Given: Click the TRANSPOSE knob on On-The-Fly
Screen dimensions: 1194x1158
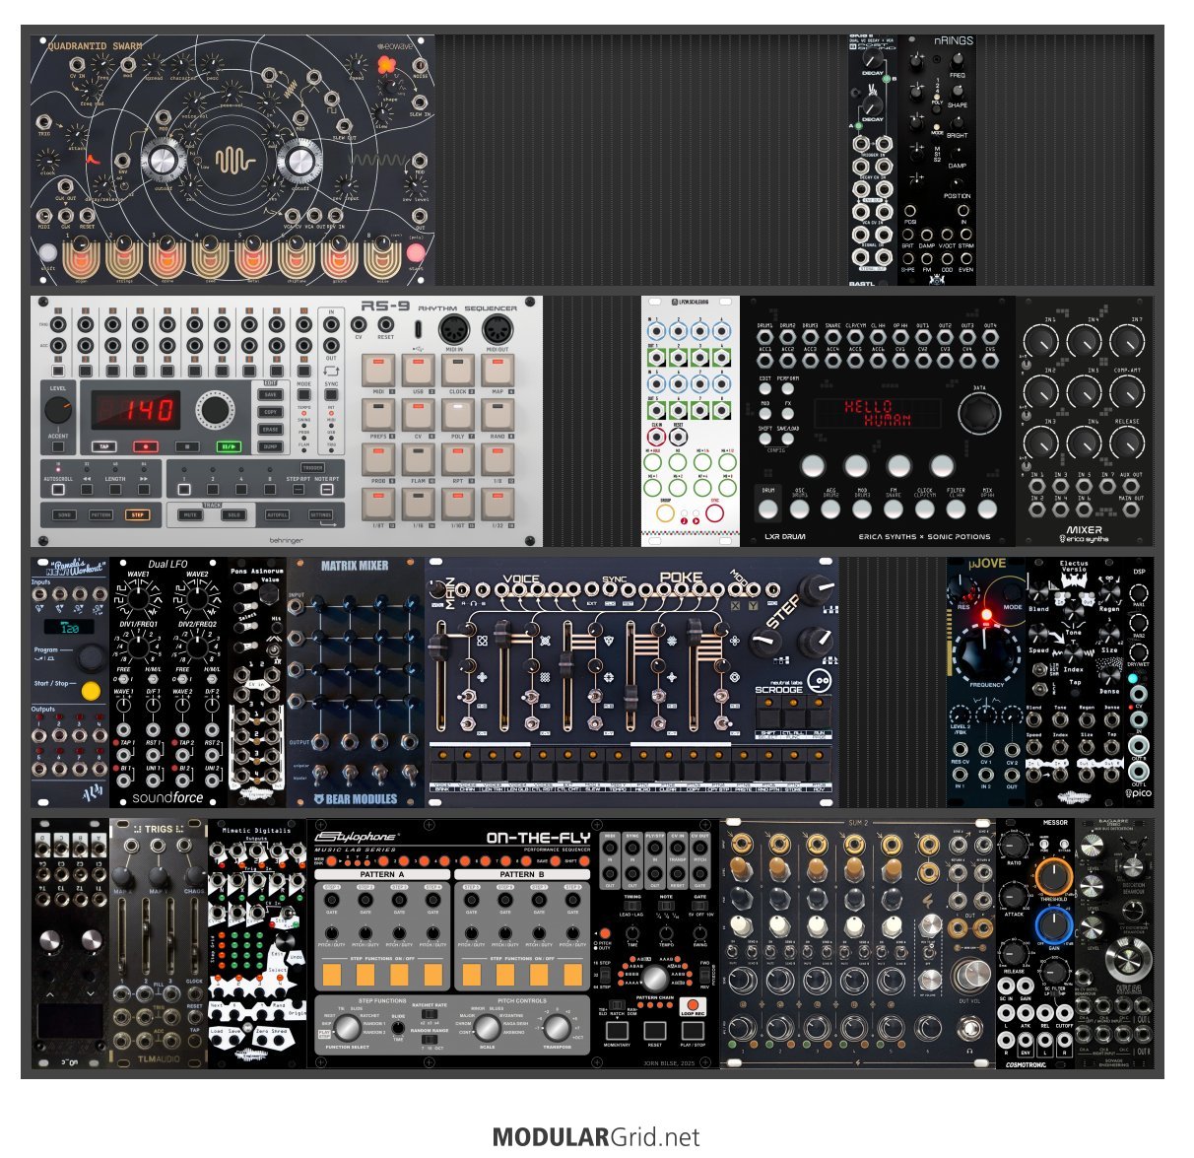Looking at the screenshot, I should point(557,1028).
